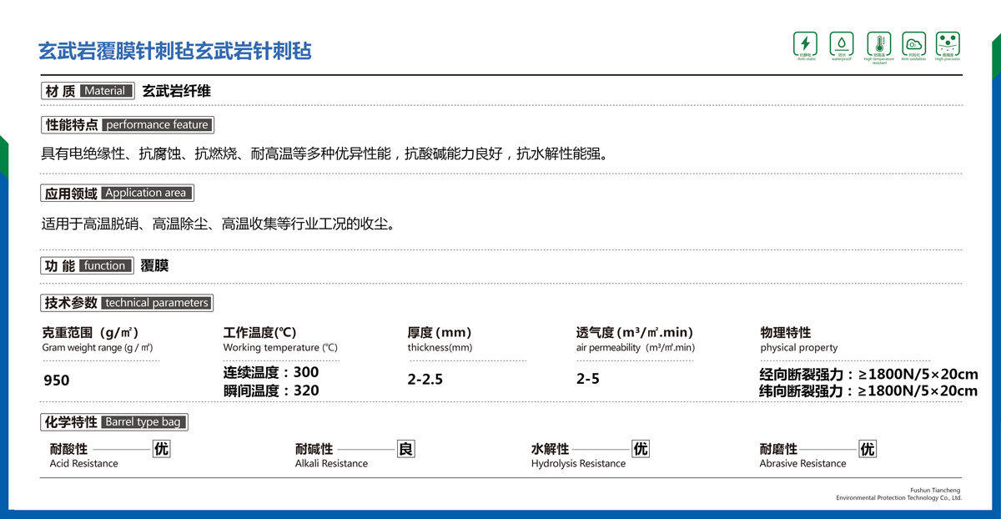Viewport: 1001px width, 519px height.
Task: Select the performance feature section label
Action: pyautogui.click(x=127, y=125)
